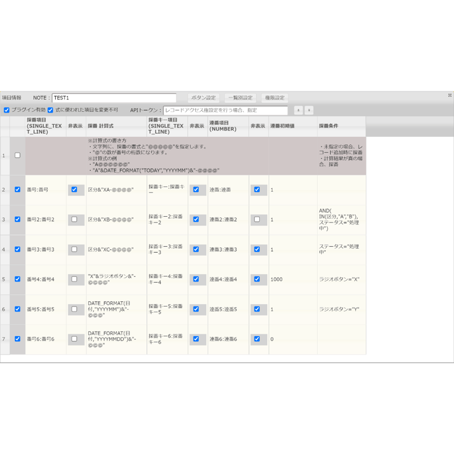
Task: Check the row 1 selection checkbox
Action: 18,155
